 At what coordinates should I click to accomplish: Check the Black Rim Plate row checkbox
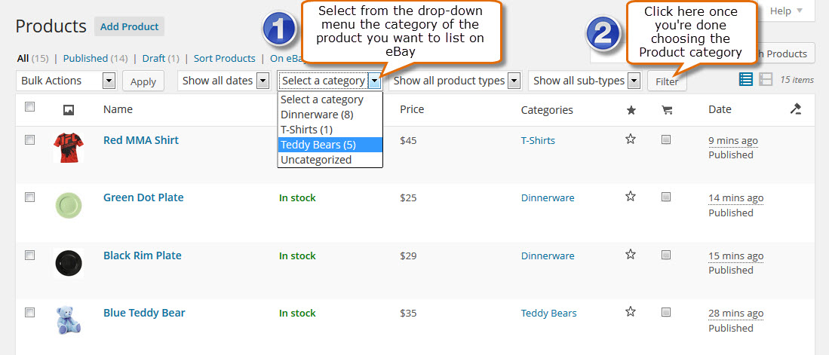pos(30,256)
